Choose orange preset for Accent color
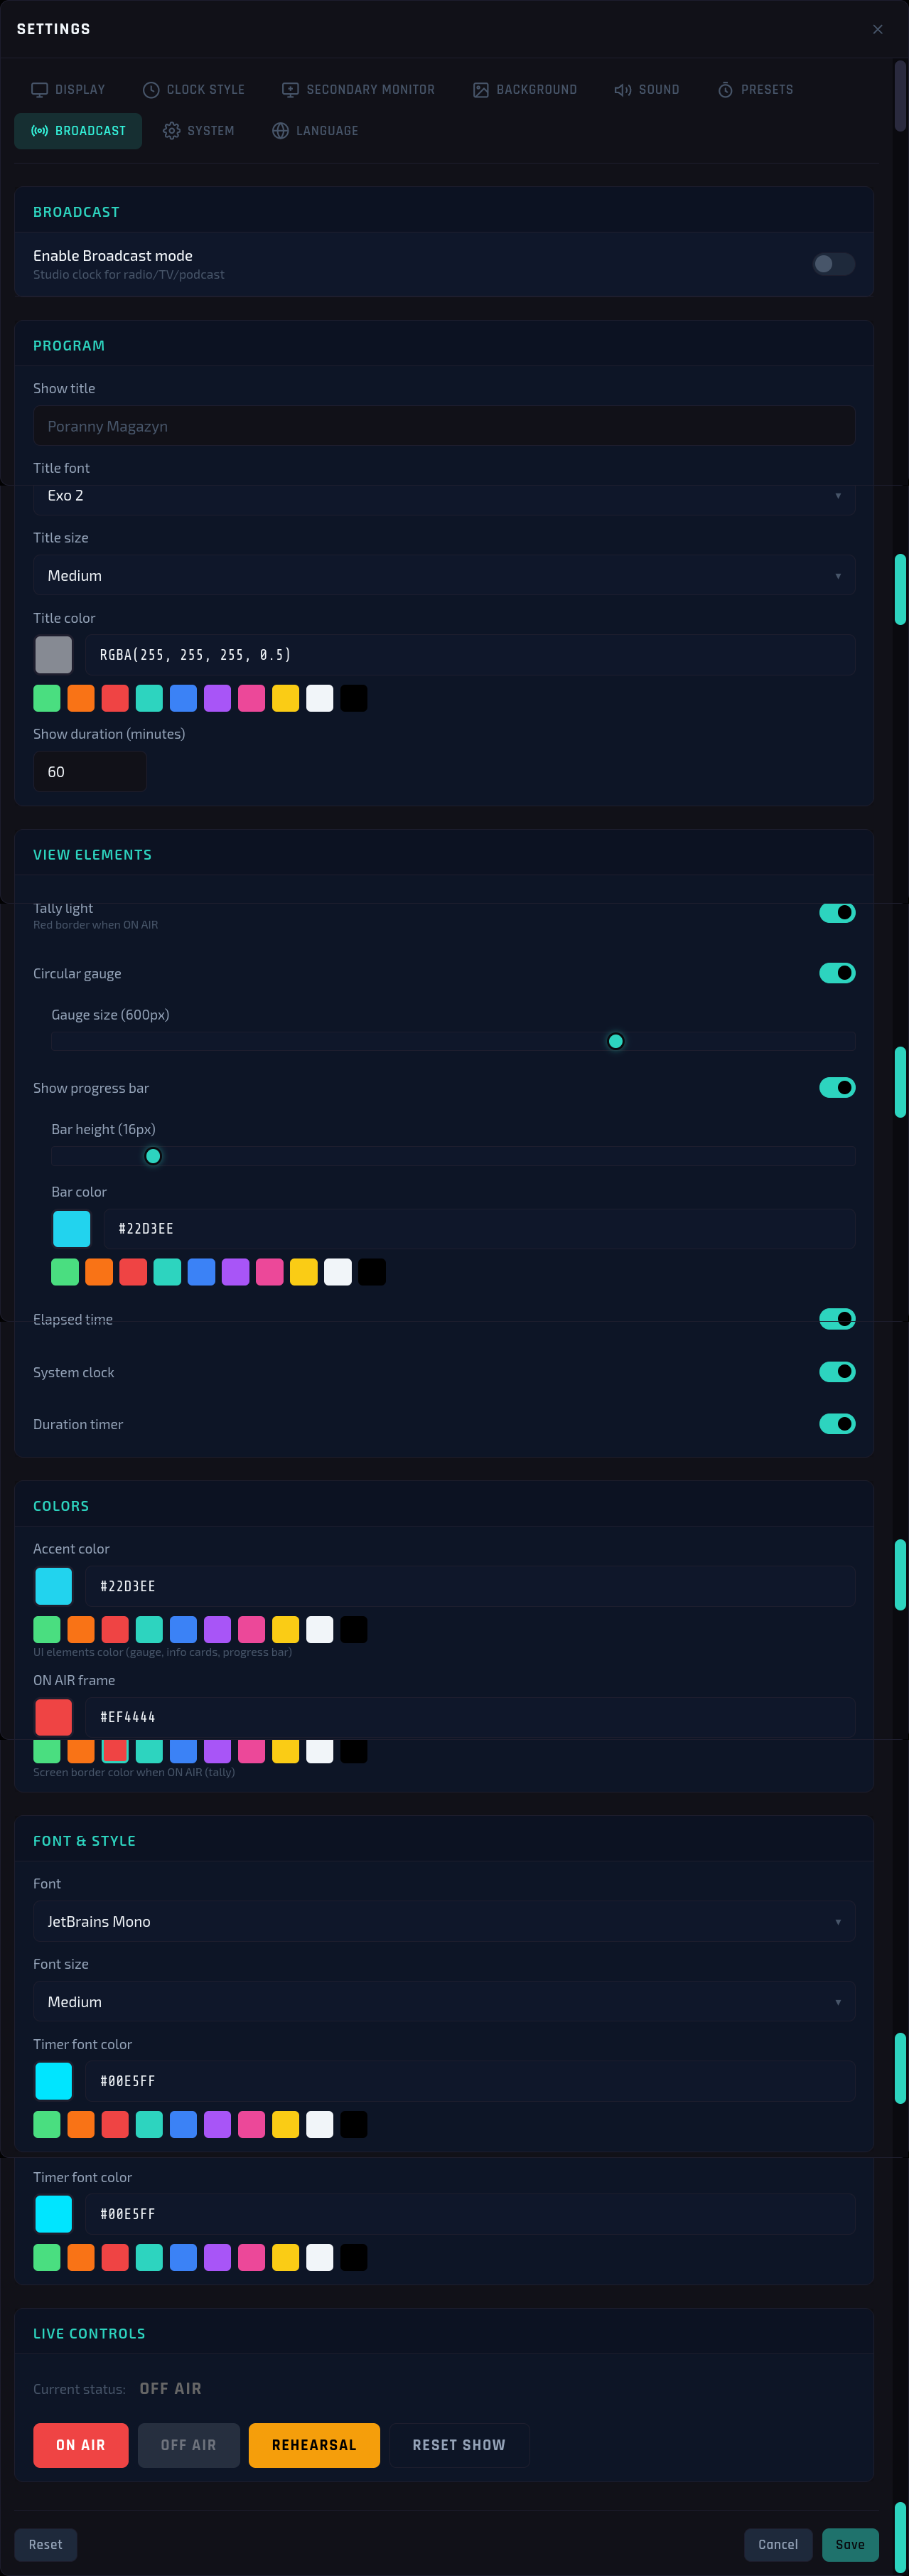This screenshot has height=2576, width=909. pos(81,1629)
